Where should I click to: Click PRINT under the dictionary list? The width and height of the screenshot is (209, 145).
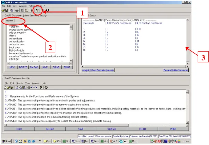pyautogui.click(x=67, y=67)
